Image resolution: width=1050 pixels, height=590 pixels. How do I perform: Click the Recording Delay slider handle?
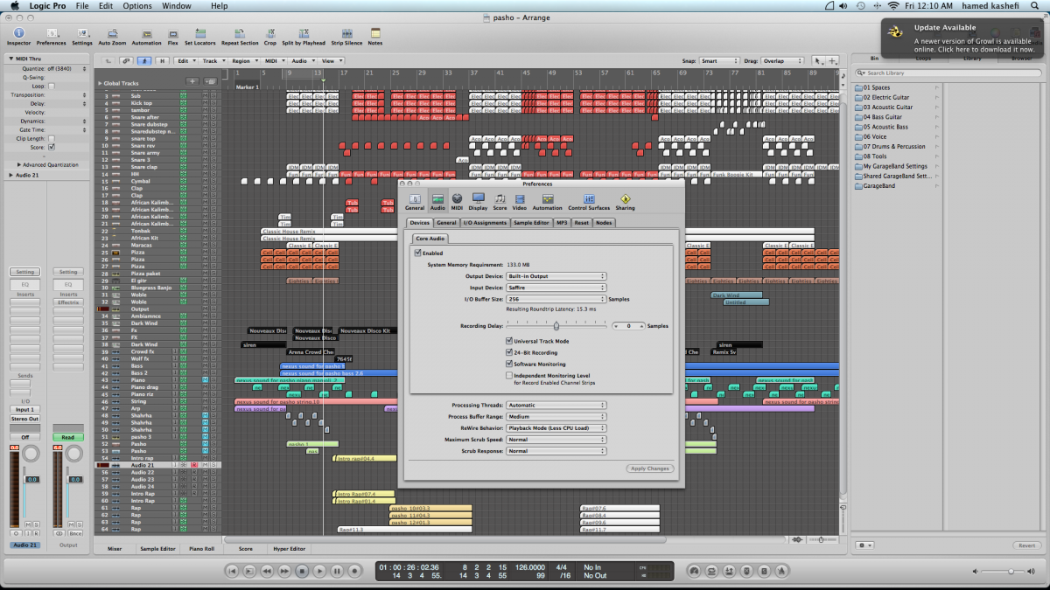(556, 326)
